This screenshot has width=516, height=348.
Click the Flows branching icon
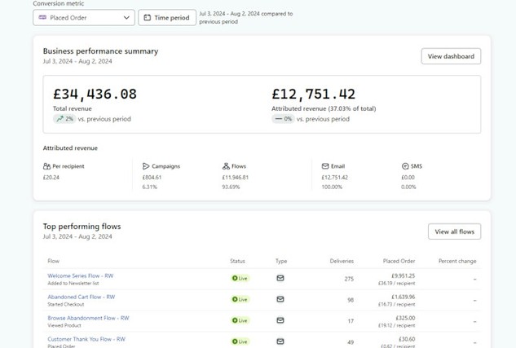pos(225,166)
